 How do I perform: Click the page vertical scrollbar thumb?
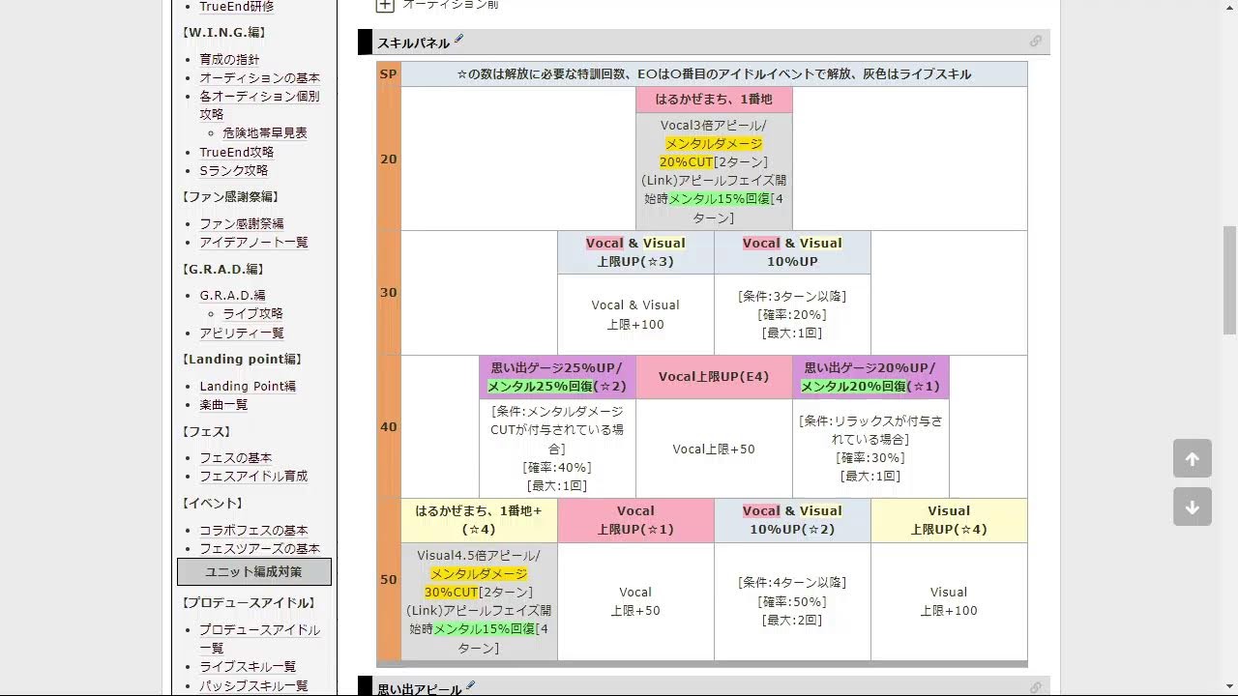[1229, 280]
